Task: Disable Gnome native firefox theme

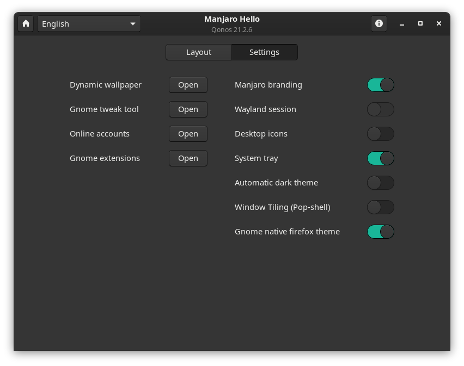Action: click(380, 232)
